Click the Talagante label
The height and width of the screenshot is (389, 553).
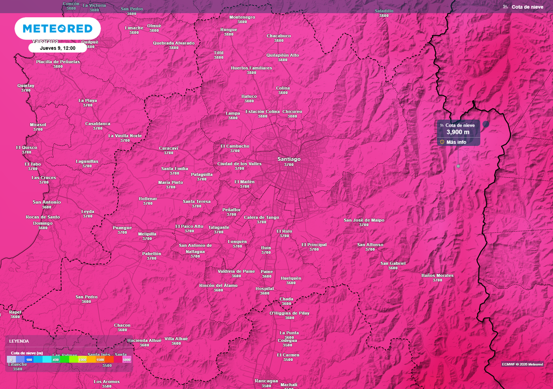coord(219,227)
